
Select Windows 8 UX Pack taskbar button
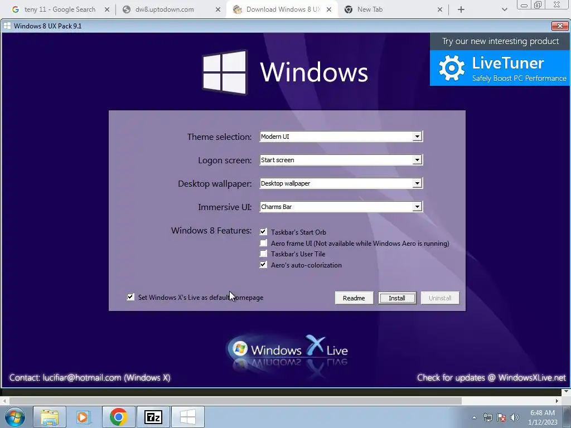[187, 417]
